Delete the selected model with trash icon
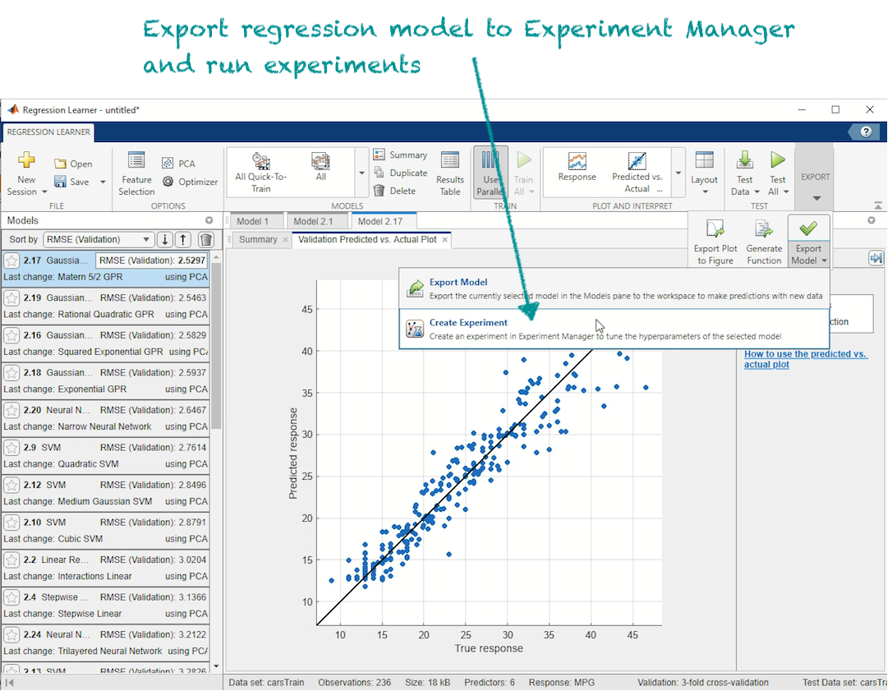888x691 pixels. tap(206, 239)
